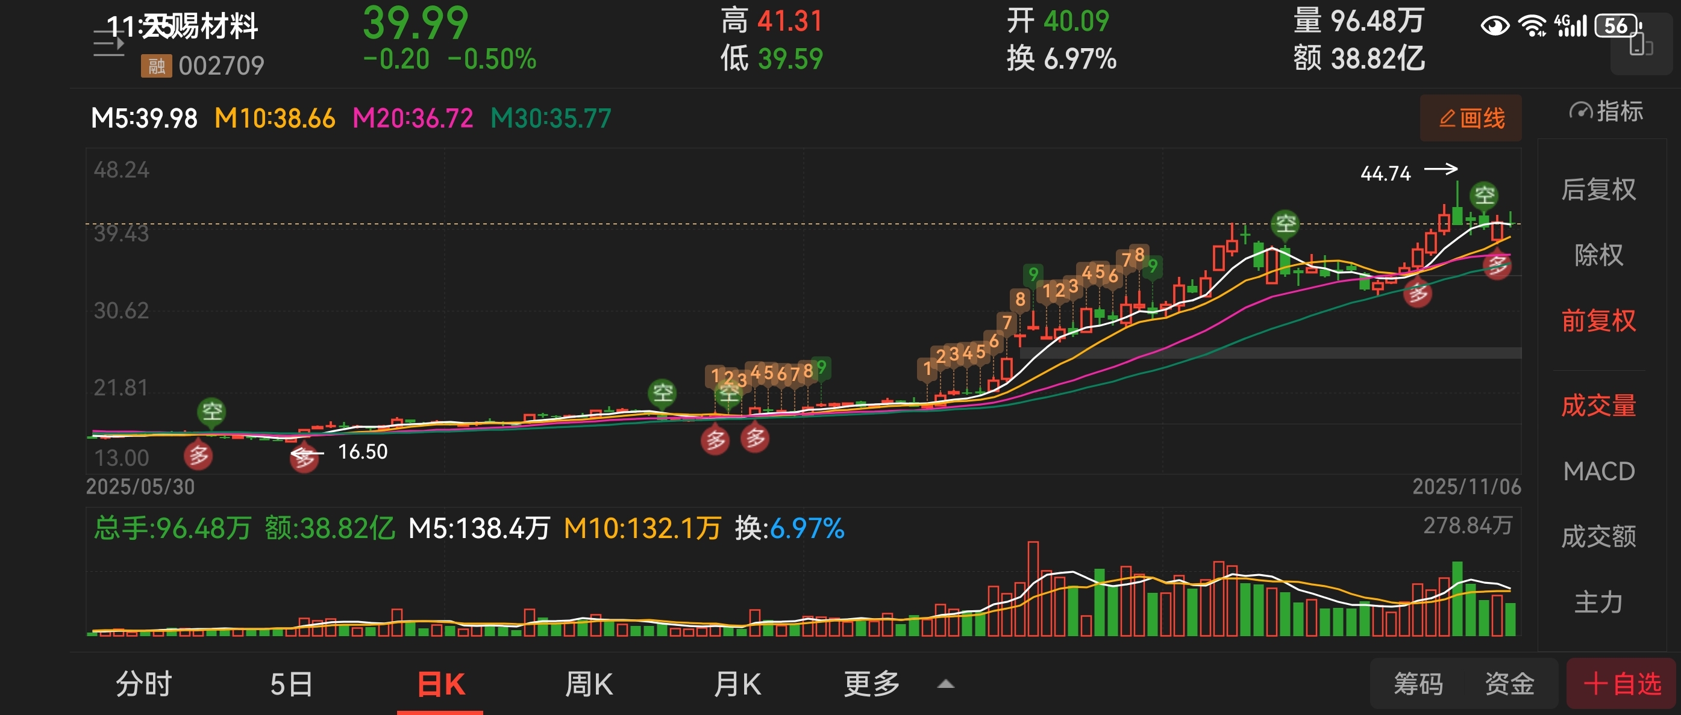This screenshot has height=715, width=1681.
Task: Switch to the 分时 intraday tab
Action: [x=143, y=684]
